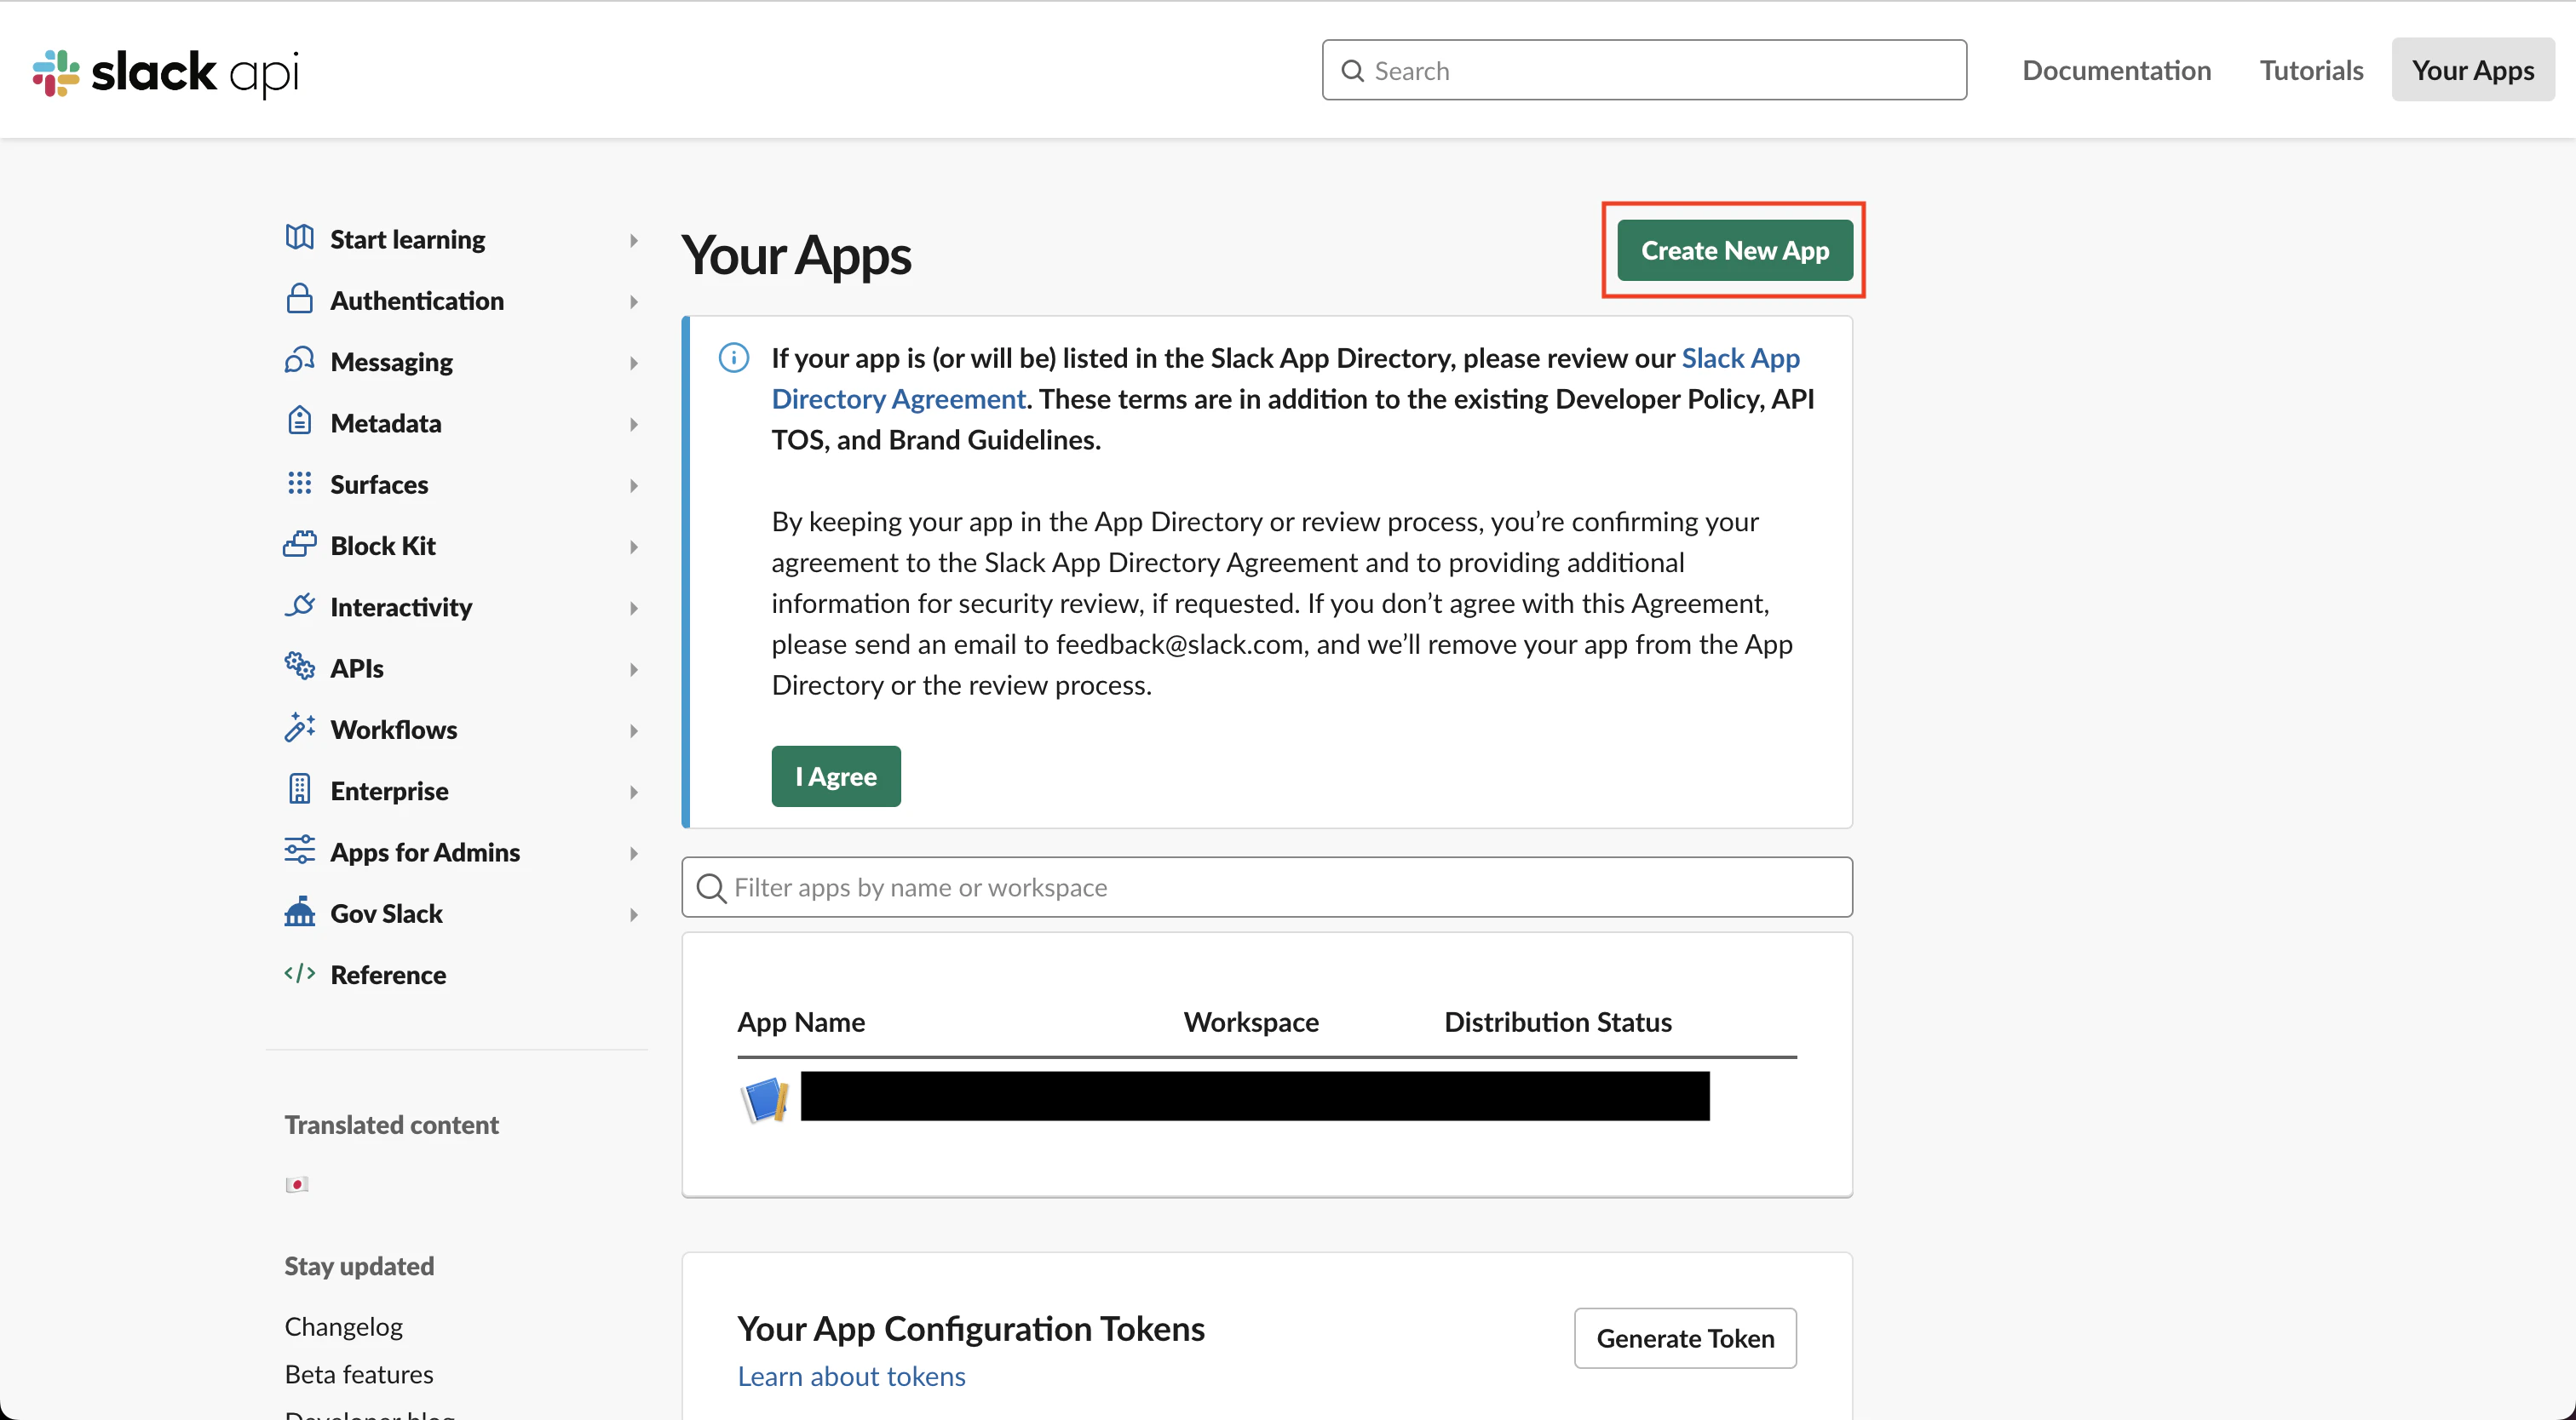Open the Tutorials nav item
This screenshot has width=2576, height=1420.
[2311, 70]
